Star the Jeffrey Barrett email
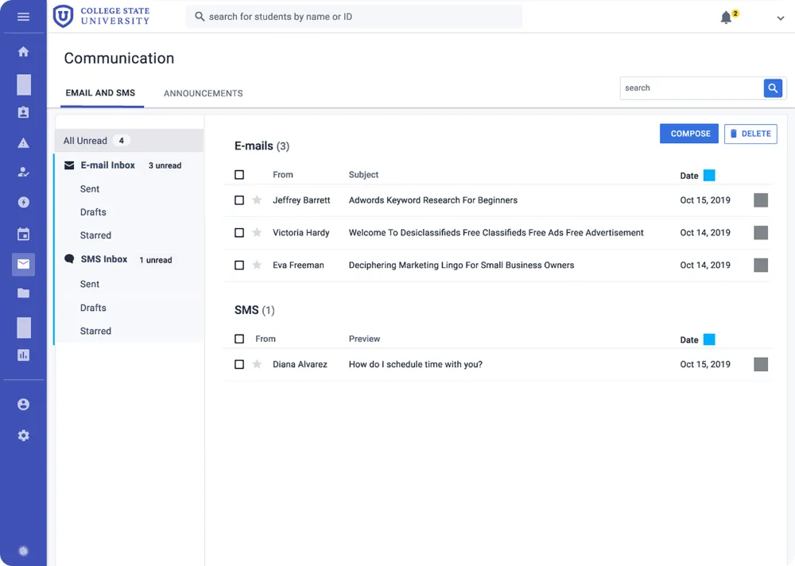795x566 pixels. click(x=257, y=200)
